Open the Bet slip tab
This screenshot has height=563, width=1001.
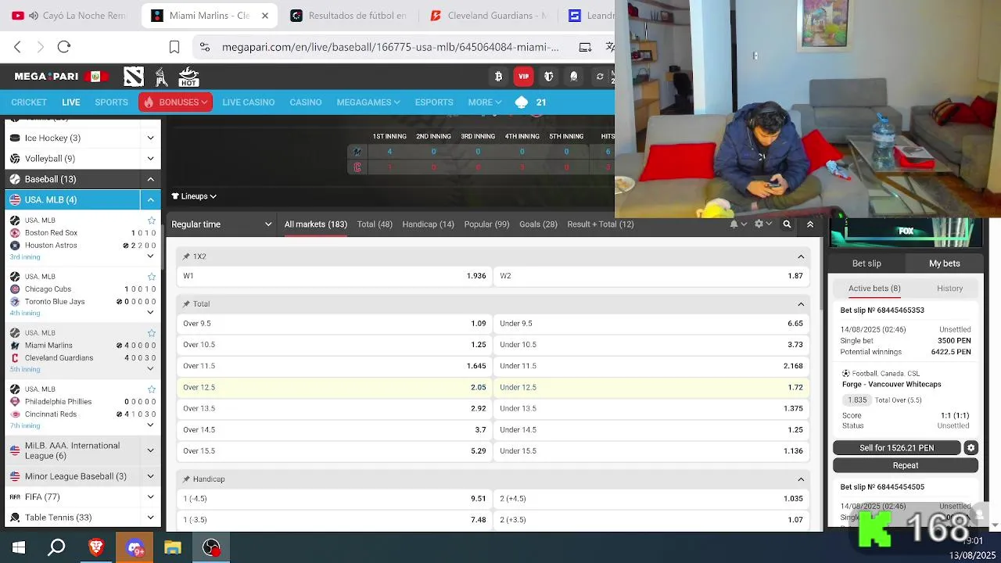[x=866, y=264]
